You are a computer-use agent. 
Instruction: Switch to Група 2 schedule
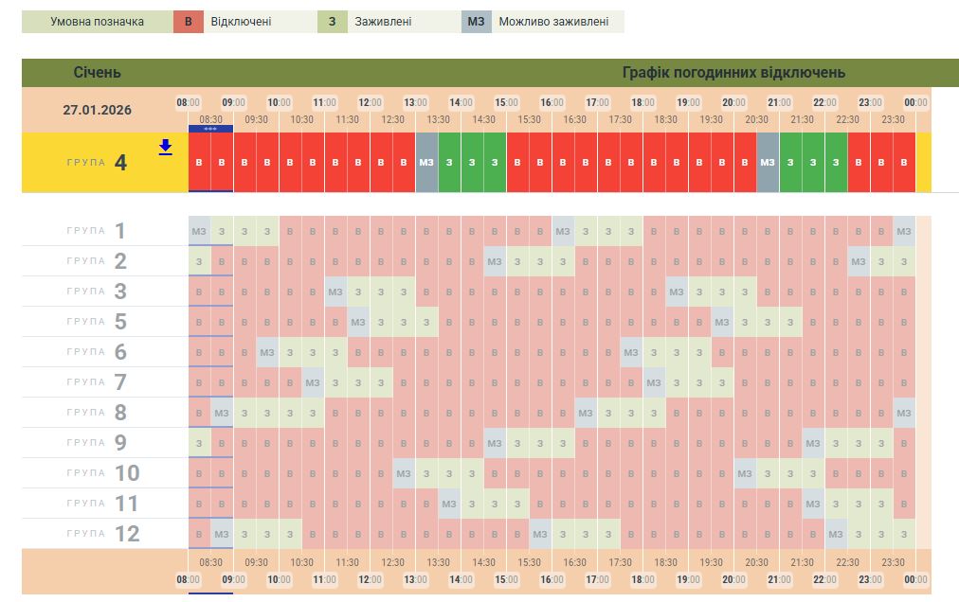pos(104,261)
